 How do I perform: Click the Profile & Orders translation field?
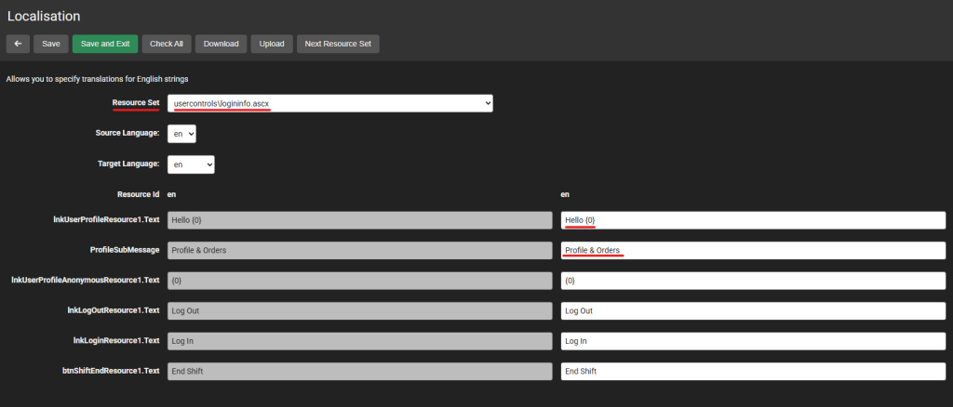[754, 251]
